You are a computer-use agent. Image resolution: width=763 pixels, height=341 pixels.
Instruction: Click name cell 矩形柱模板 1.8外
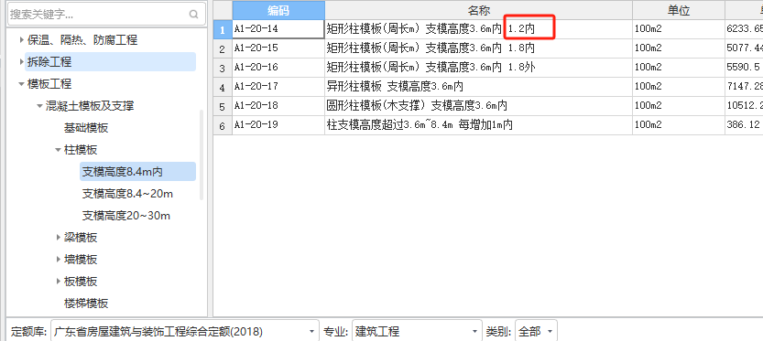point(479,68)
